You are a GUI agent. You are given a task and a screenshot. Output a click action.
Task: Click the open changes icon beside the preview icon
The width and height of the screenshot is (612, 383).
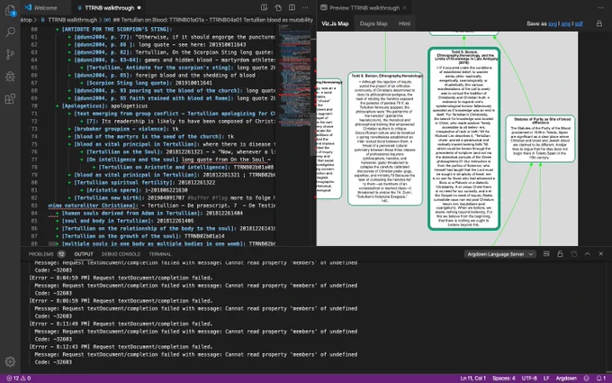pyautogui.click(x=278, y=7)
